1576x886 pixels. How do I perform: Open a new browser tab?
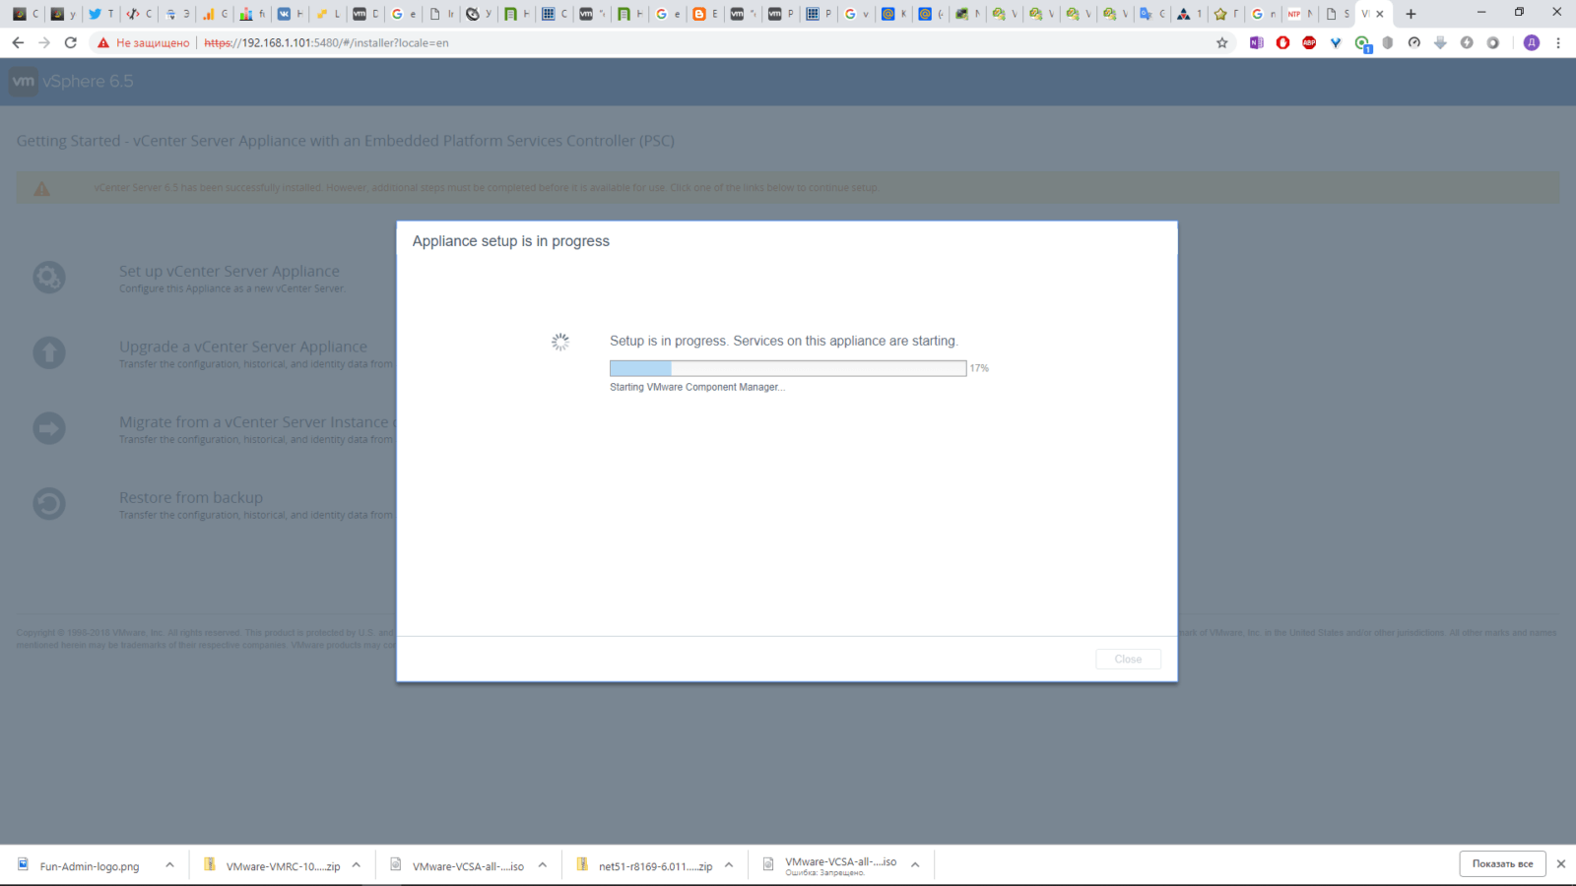tap(1411, 14)
